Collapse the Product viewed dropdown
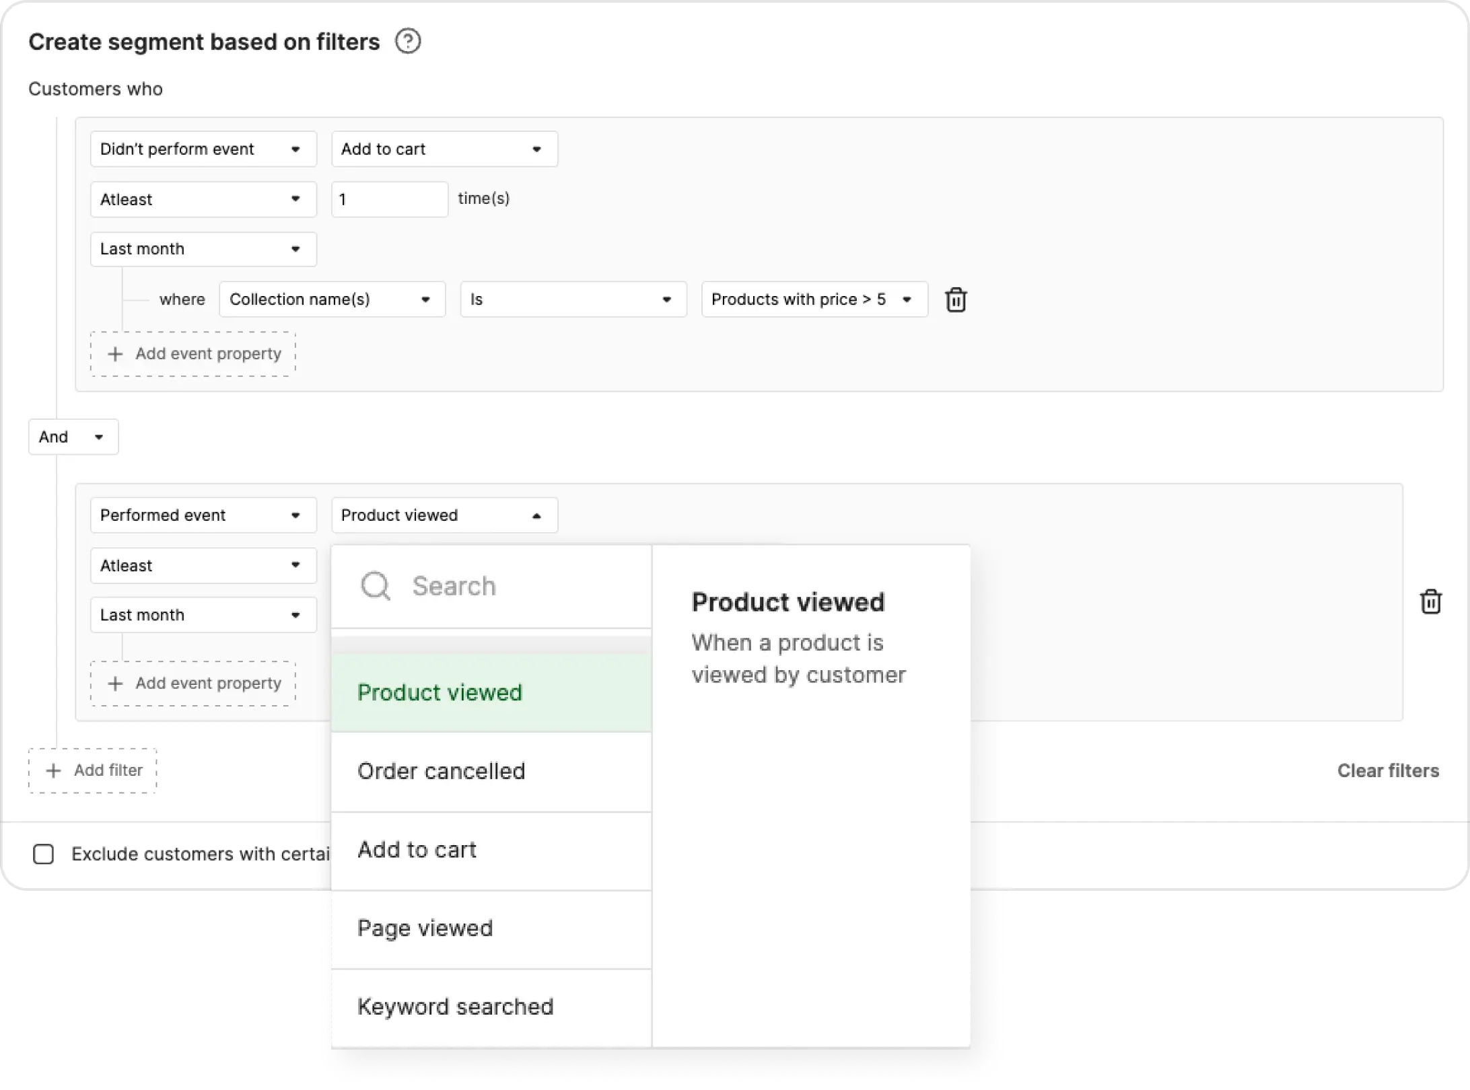The image size is (1470, 1090). 444,515
